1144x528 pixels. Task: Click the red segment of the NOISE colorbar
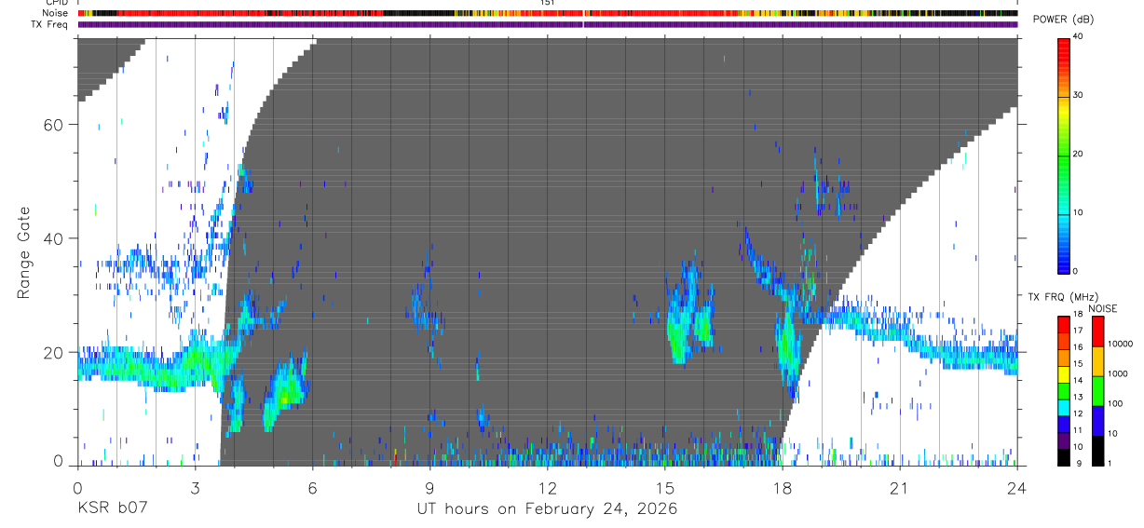(1097, 331)
